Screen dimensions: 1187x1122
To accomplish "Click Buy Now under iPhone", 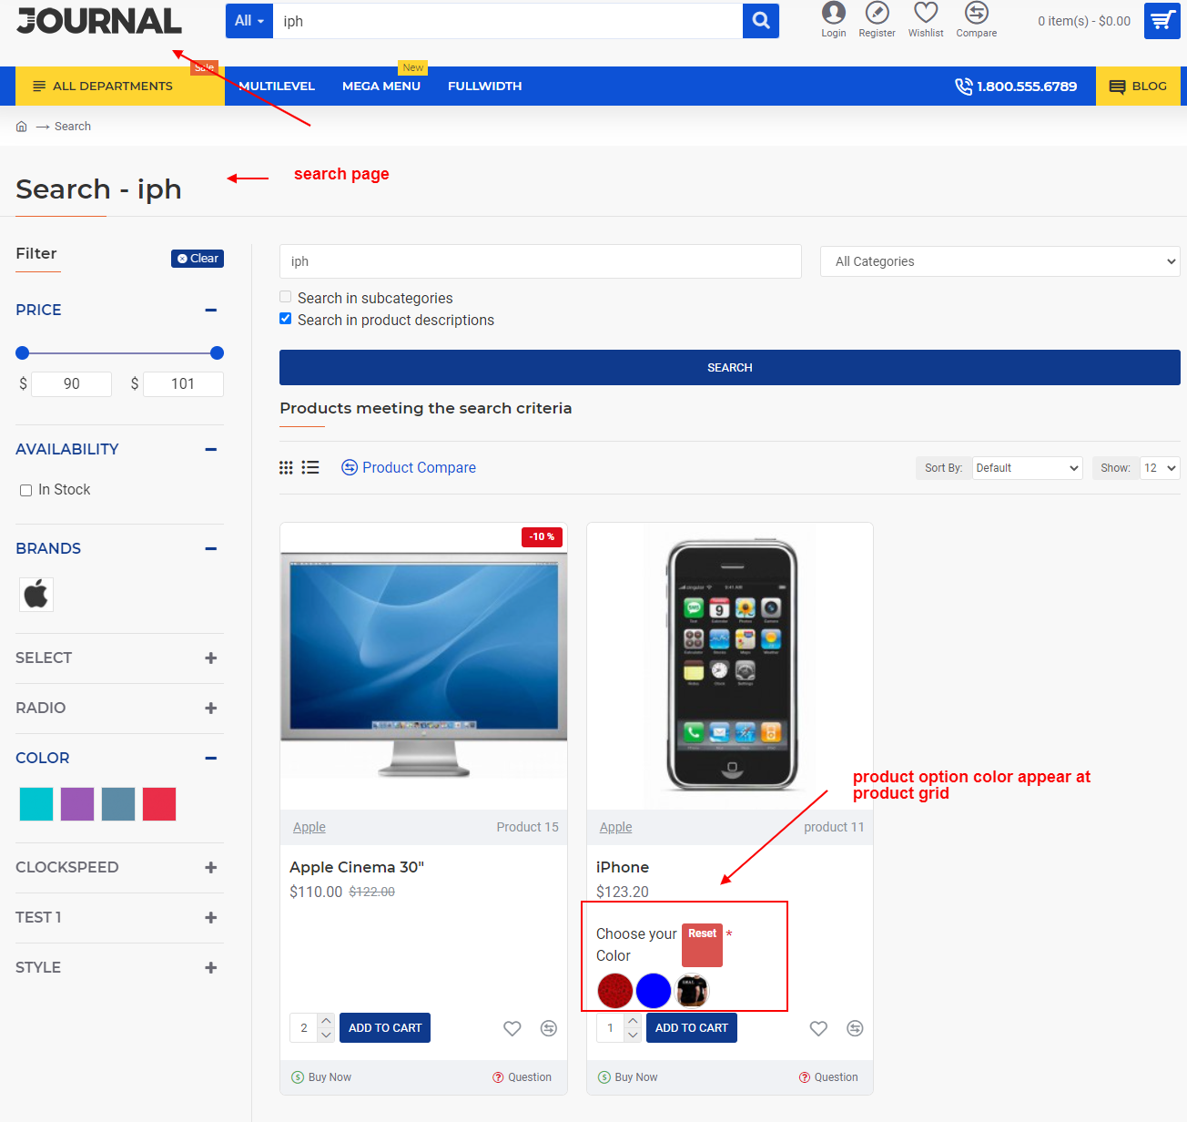I will 627,1077.
